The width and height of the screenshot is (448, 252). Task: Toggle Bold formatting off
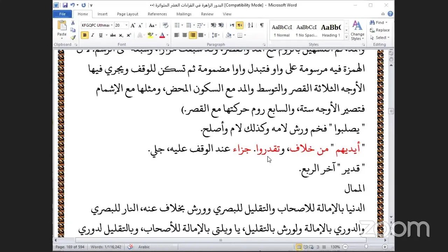pos(84,35)
